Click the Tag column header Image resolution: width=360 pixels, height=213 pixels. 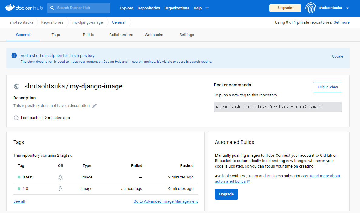click(x=21, y=165)
